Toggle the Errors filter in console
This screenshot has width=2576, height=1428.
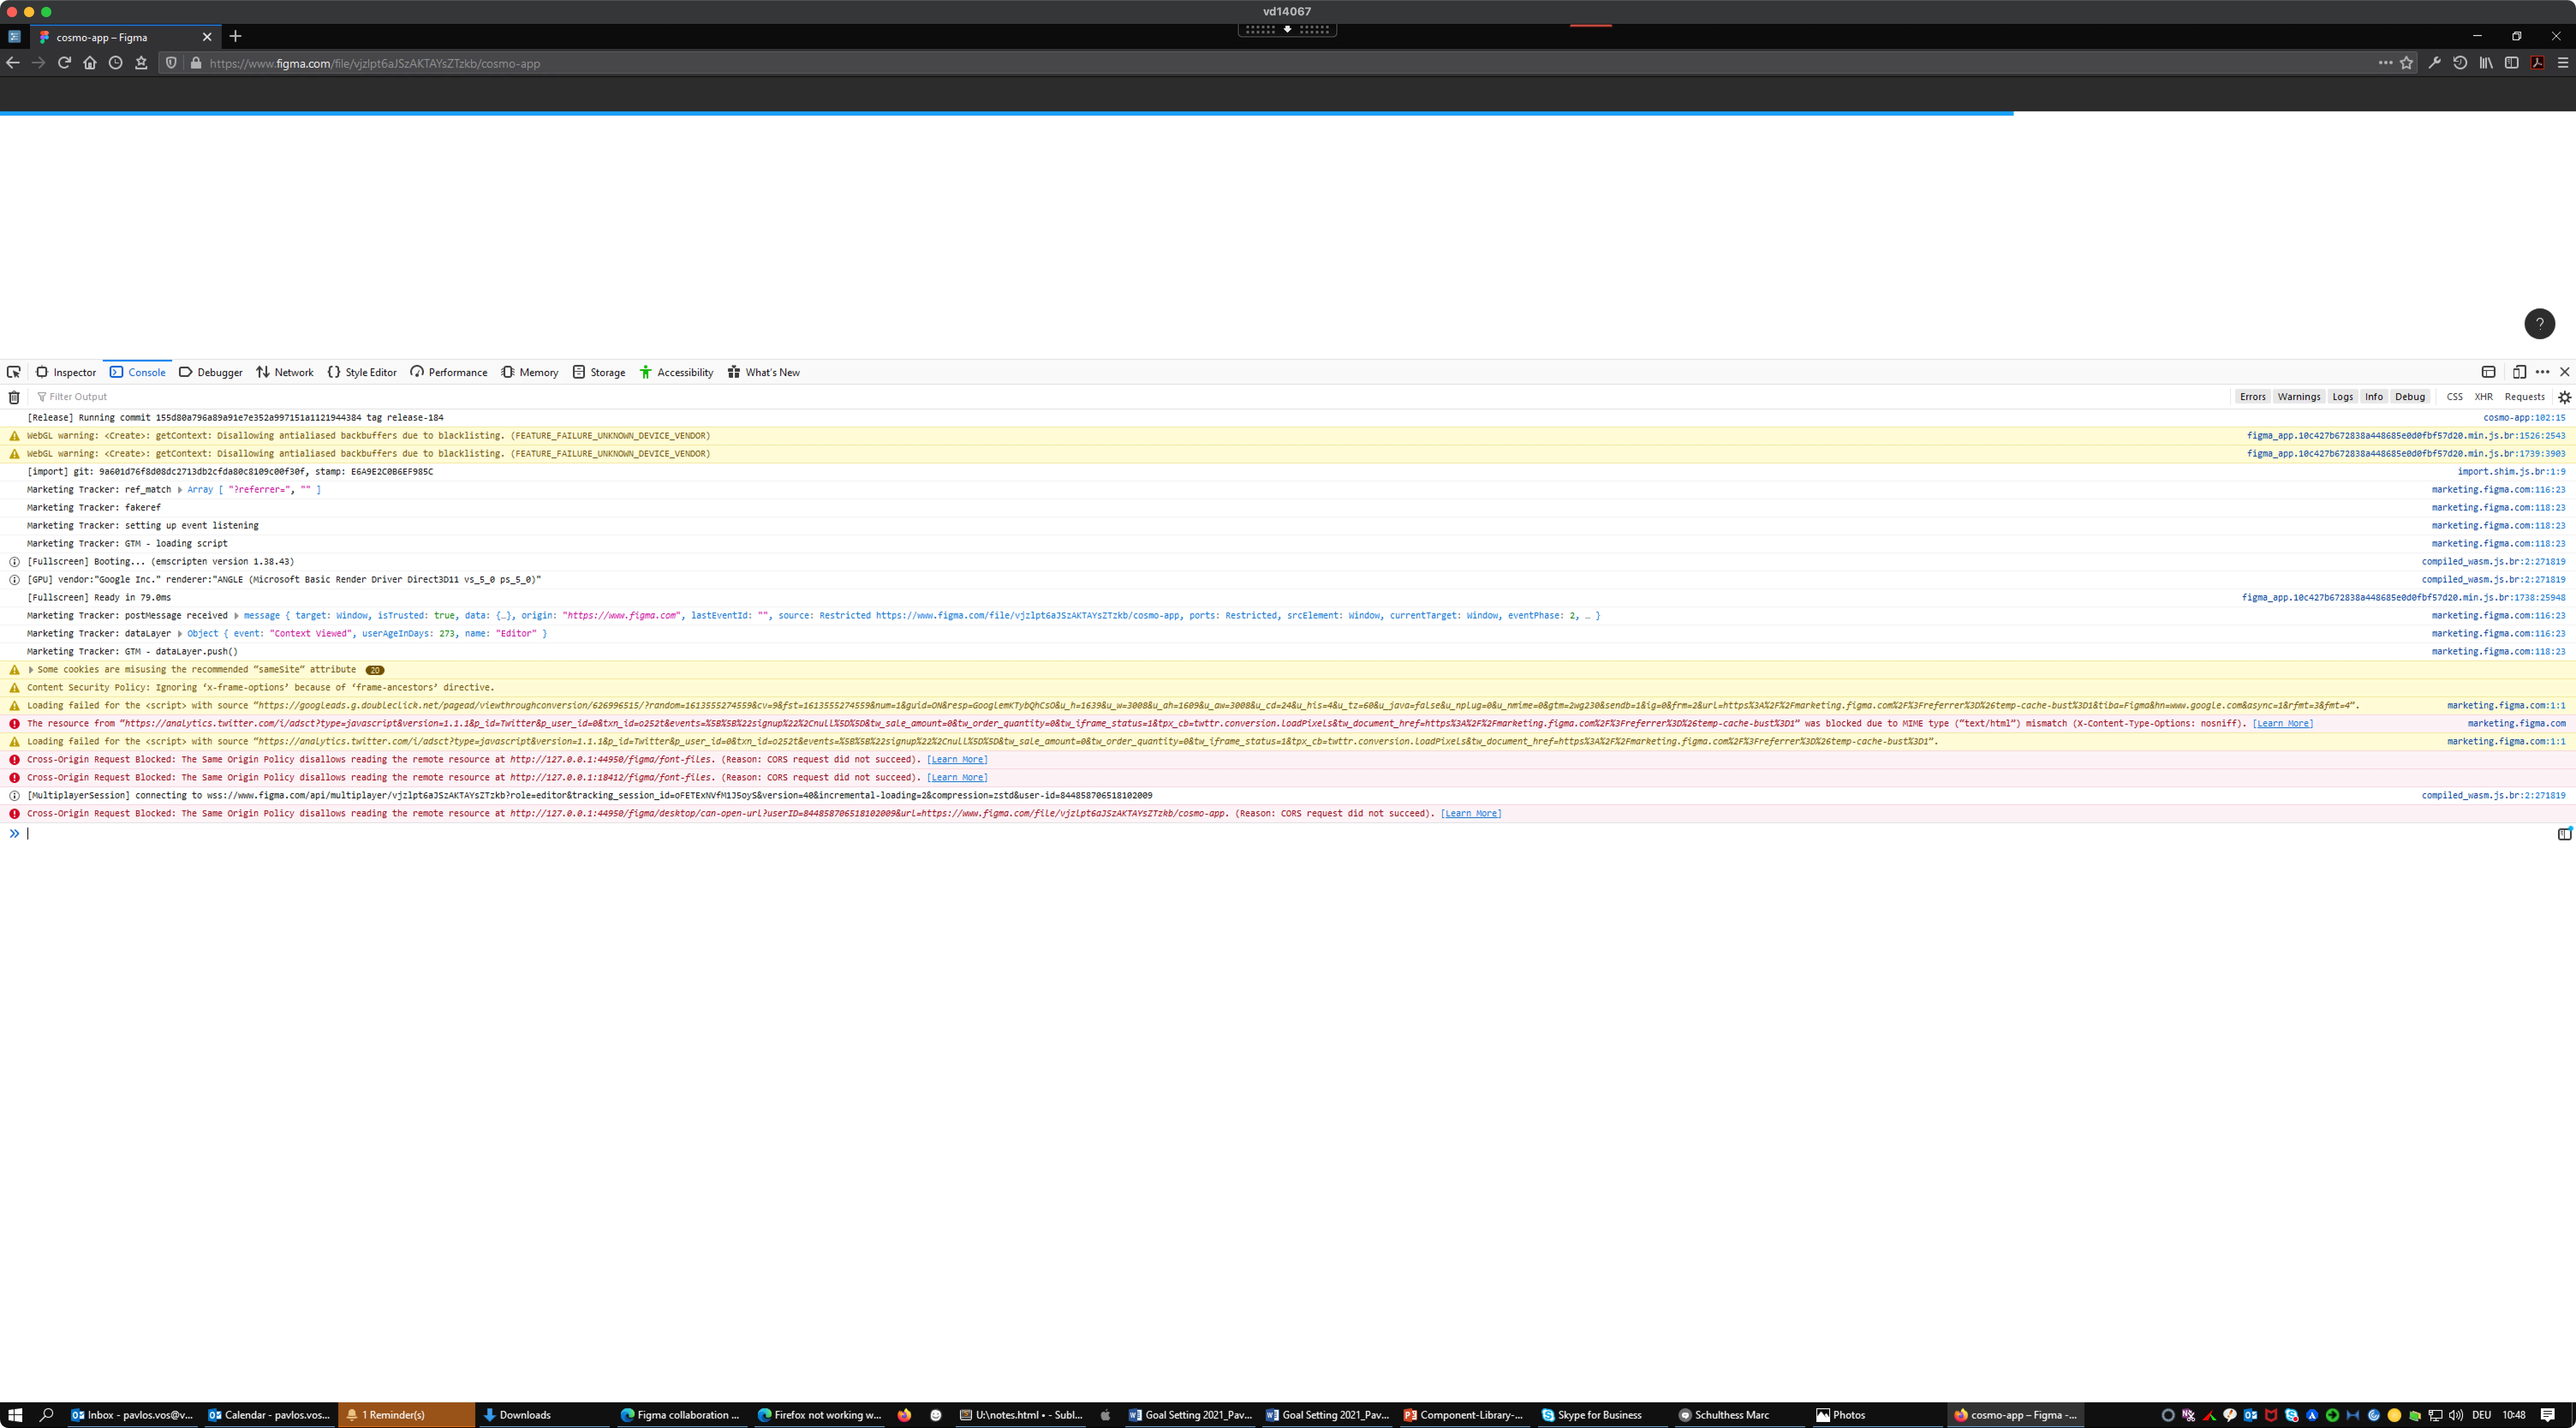click(2253, 397)
